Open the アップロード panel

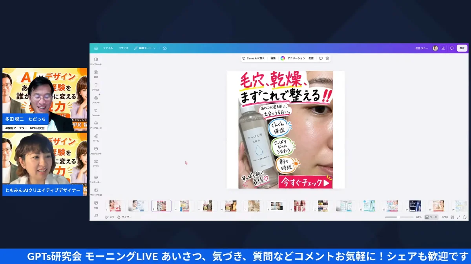96,125
